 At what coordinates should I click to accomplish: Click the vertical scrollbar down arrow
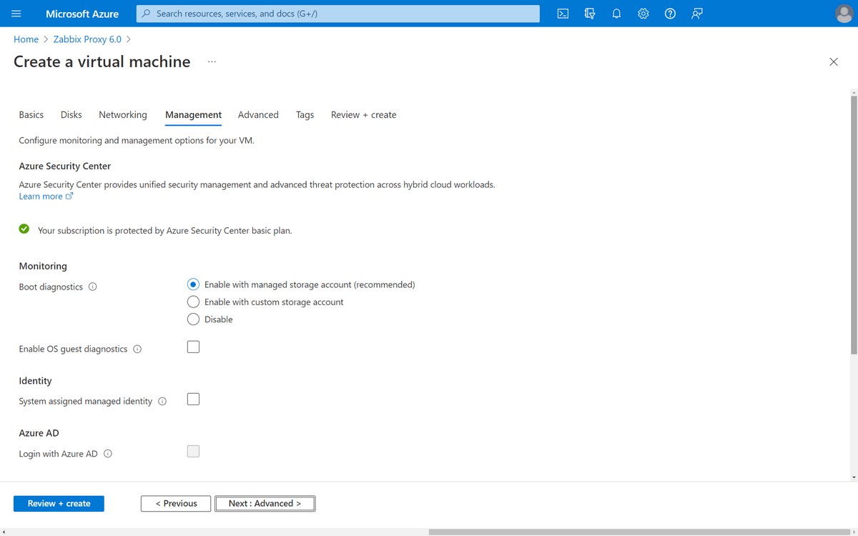tap(854, 477)
